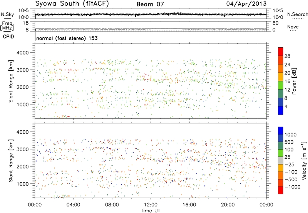Click the power panel 'Slant Range [km]' label
The width and height of the screenshot is (308, 213).
pyautogui.click(x=11, y=81)
